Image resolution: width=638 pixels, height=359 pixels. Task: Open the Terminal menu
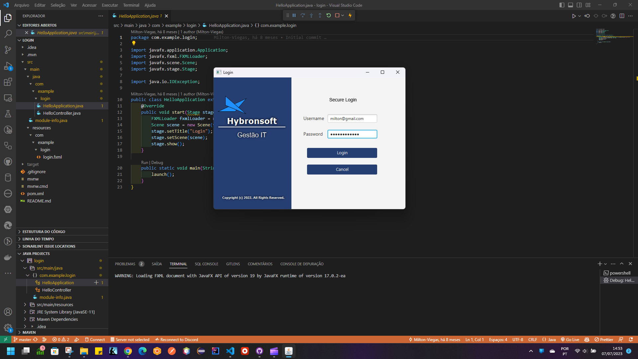pyautogui.click(x=131, y=5)
